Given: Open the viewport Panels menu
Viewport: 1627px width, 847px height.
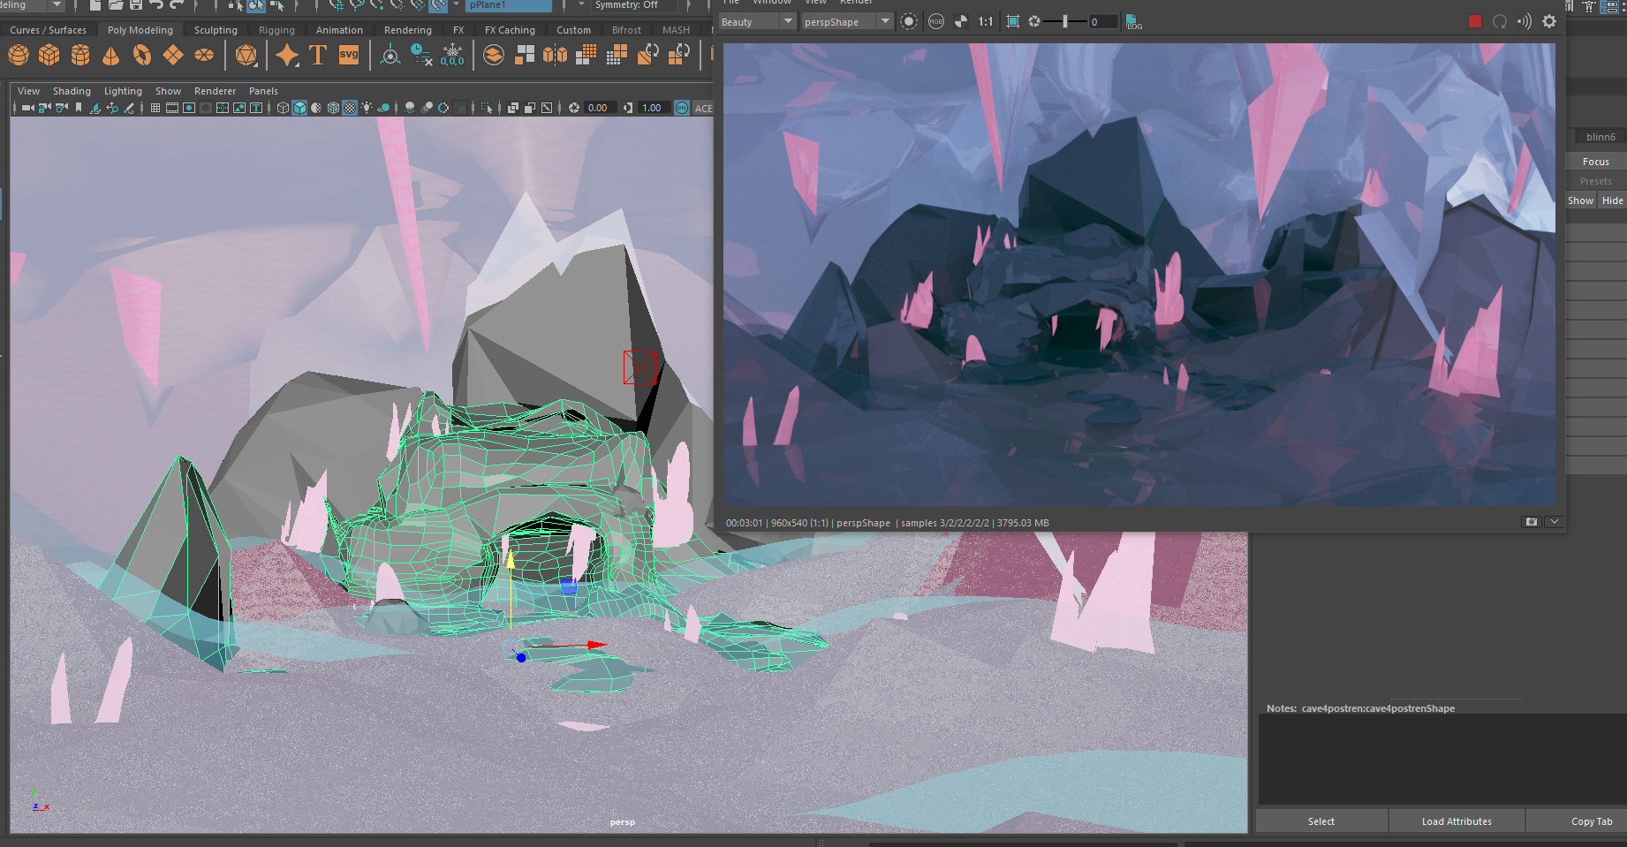Looking at the screenshot, I should pos(263,91).
